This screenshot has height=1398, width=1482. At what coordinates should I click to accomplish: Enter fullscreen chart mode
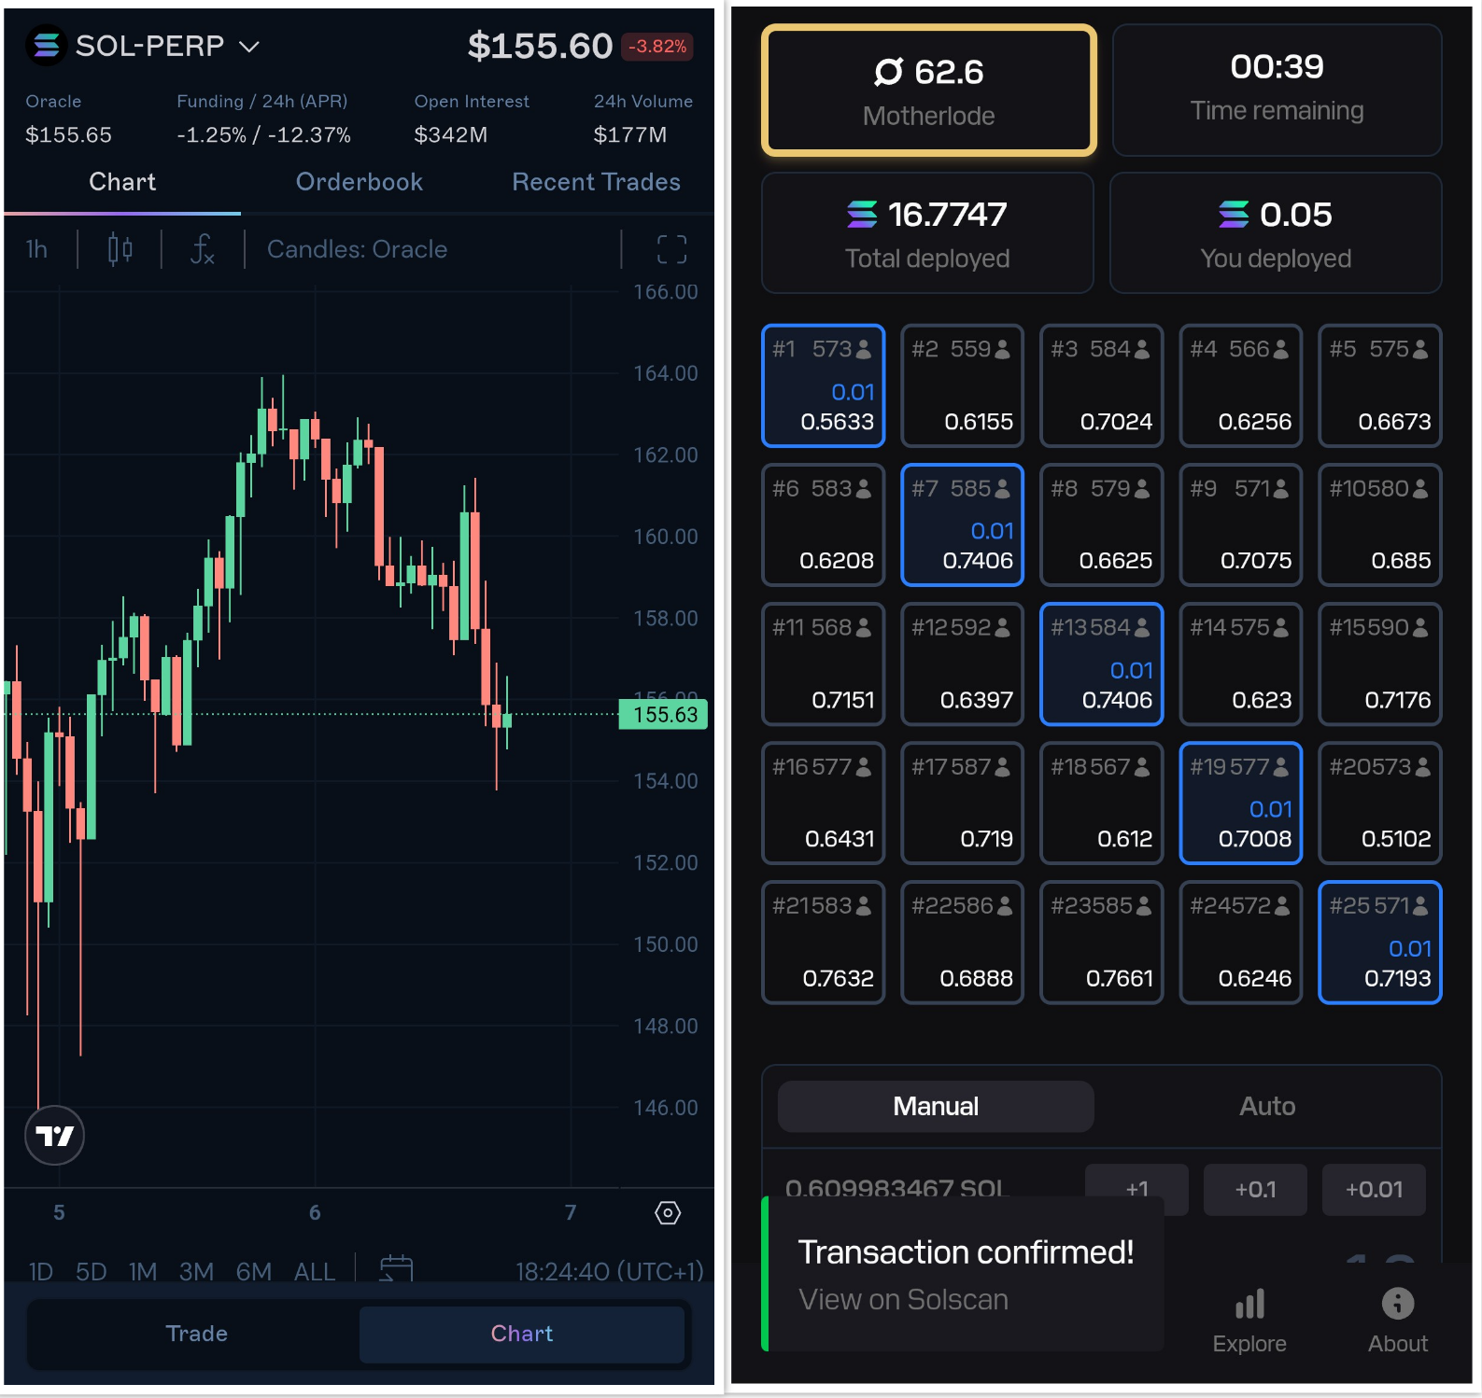[x=671, y=249]
